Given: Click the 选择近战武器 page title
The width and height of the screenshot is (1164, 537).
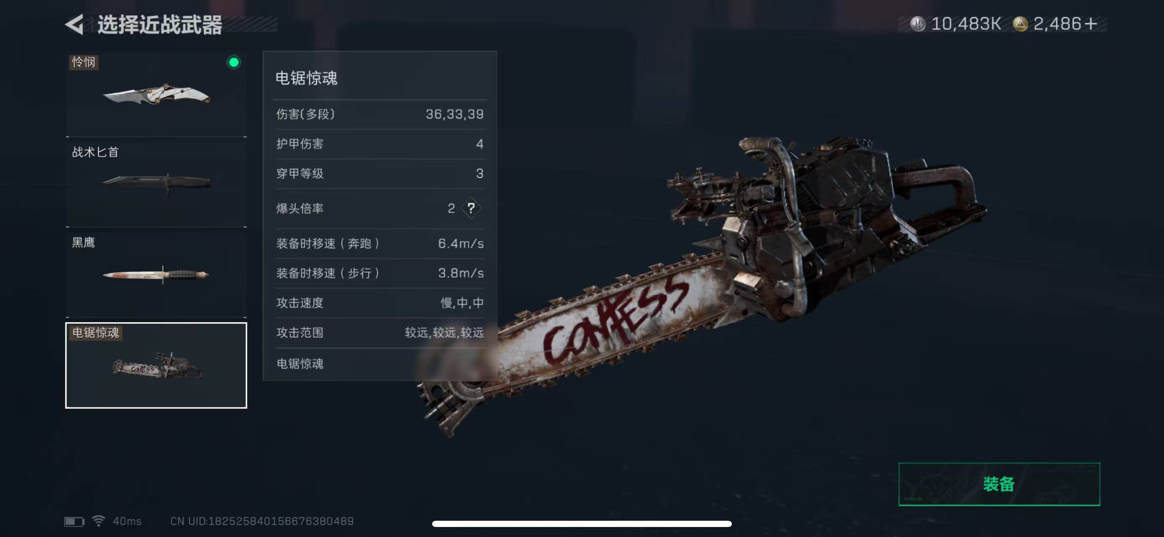Looking at the screenshot, I should [x=159, y=25].
